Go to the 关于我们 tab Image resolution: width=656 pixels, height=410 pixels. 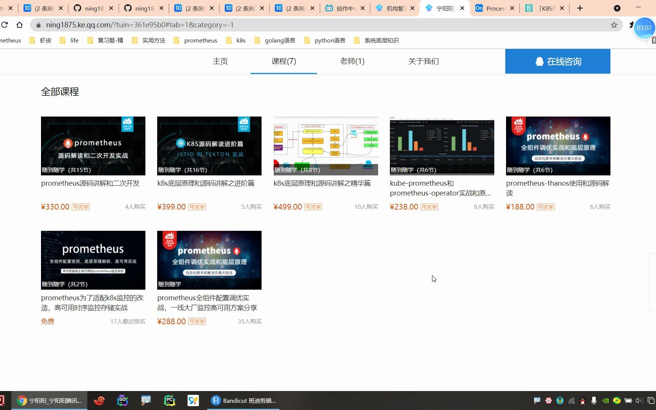pos(423,61)
